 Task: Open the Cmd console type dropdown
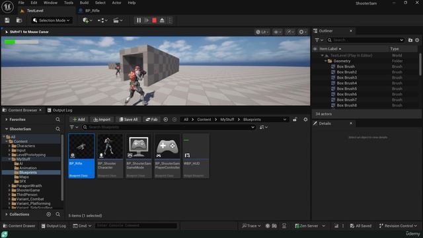coord(82,226)
